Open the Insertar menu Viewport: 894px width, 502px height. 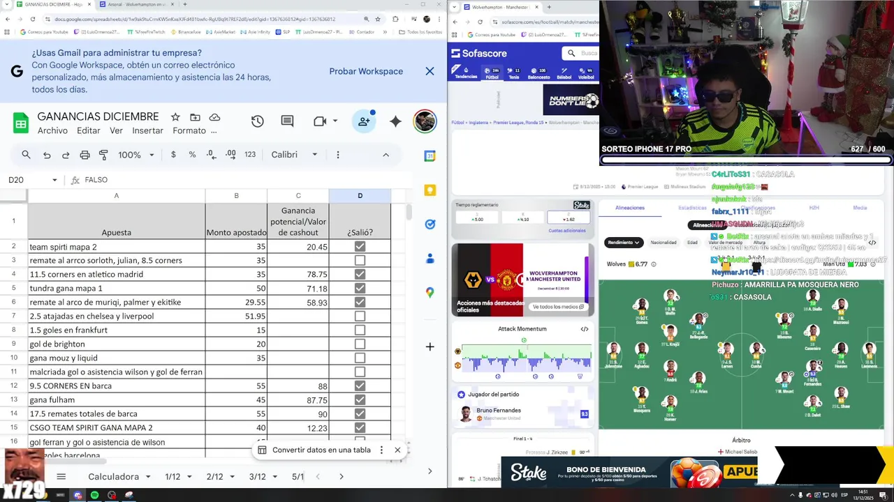[147, 130]
